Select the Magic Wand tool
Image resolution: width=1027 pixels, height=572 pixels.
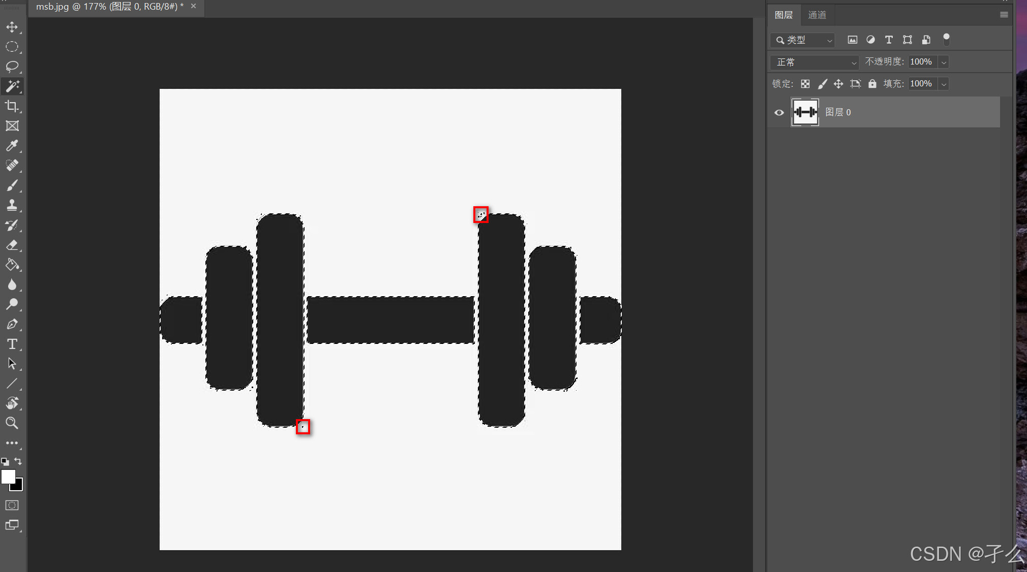click(x=12, y=86)
